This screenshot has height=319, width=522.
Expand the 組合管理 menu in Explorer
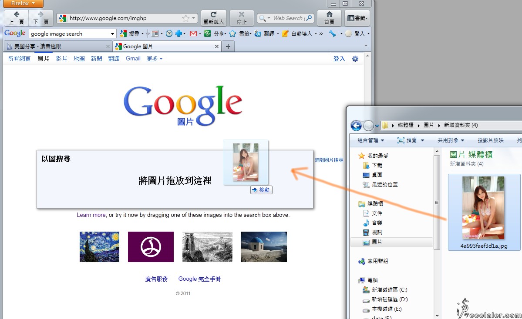370,140
